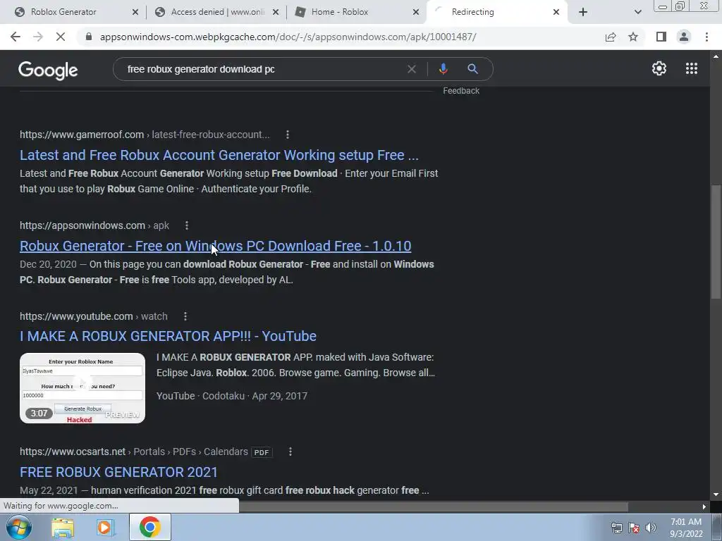Go back to the previous page

[x=16, y=37]
